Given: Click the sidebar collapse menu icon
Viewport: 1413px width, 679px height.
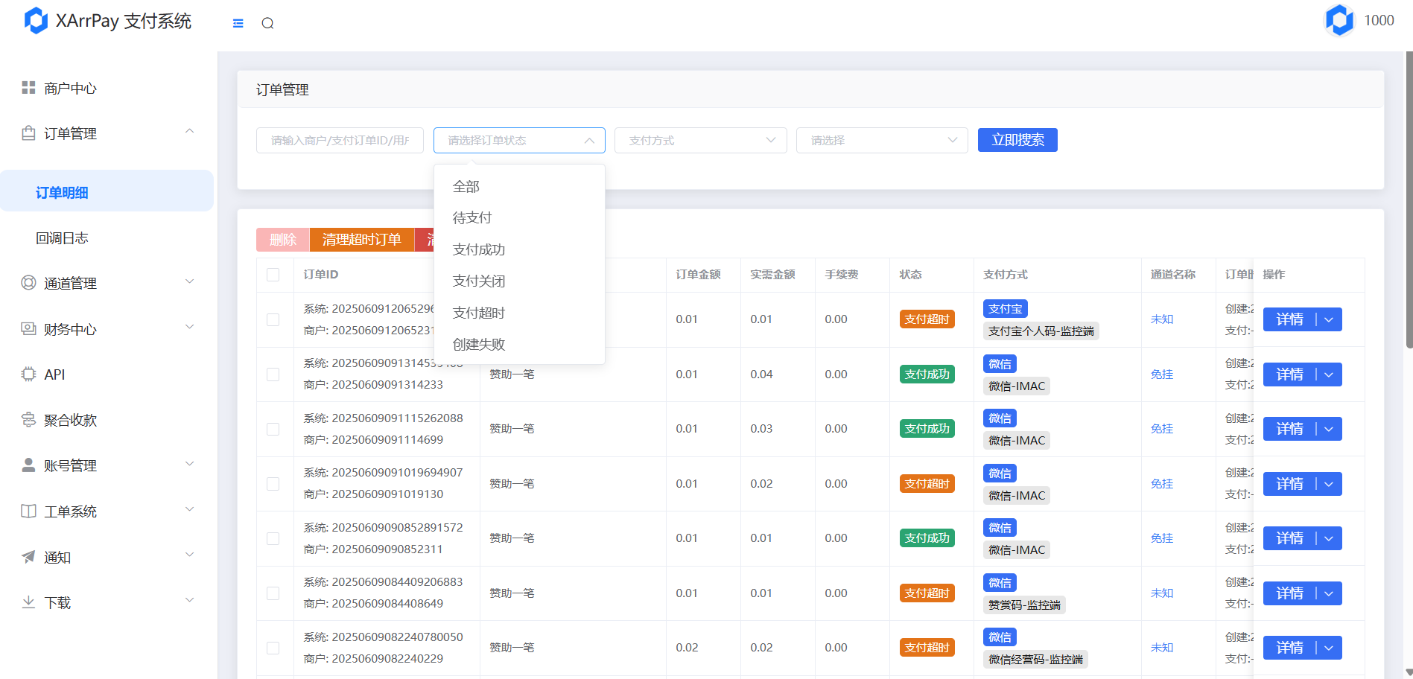Looking at the screenshot, I should (x=238, y=23).
